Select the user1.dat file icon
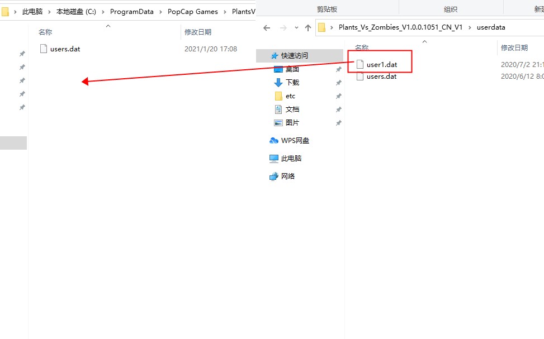544x339 pixels. [360, 64]
